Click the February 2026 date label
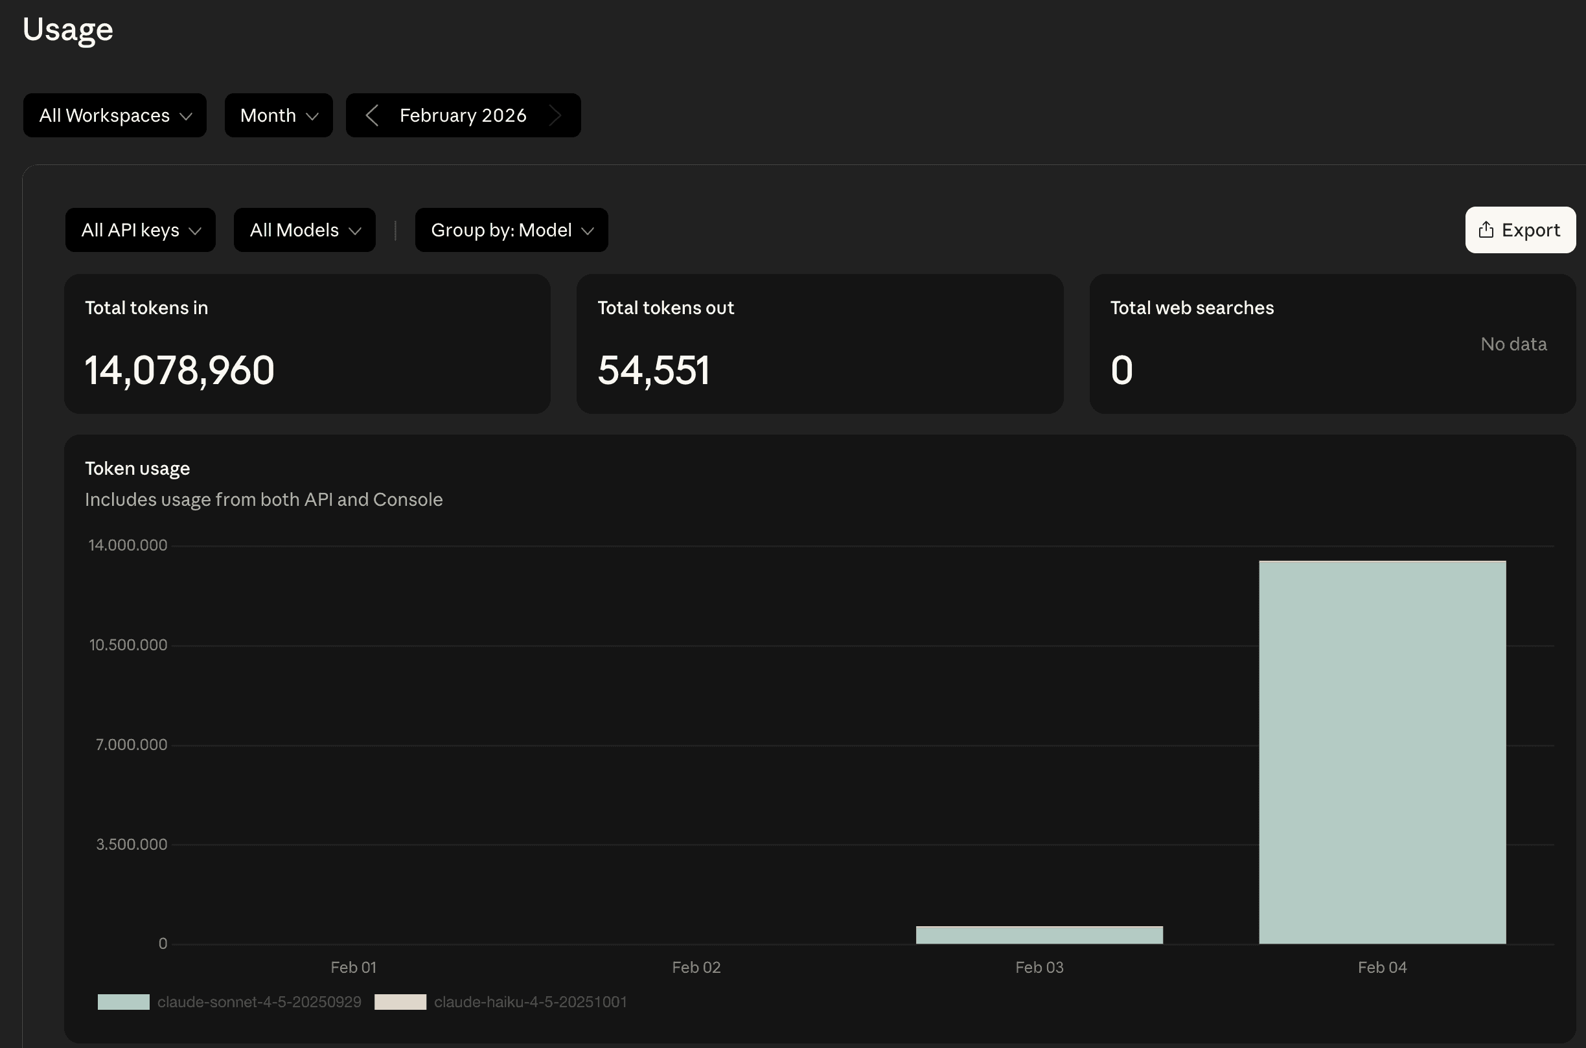Image resolution: width=1586 pixels, height=1048 pixels. click(463, 116)
